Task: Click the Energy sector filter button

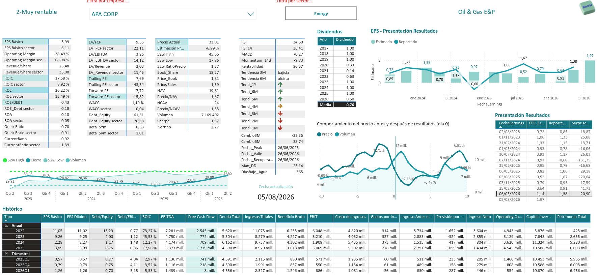Action: tap(321, 13)
